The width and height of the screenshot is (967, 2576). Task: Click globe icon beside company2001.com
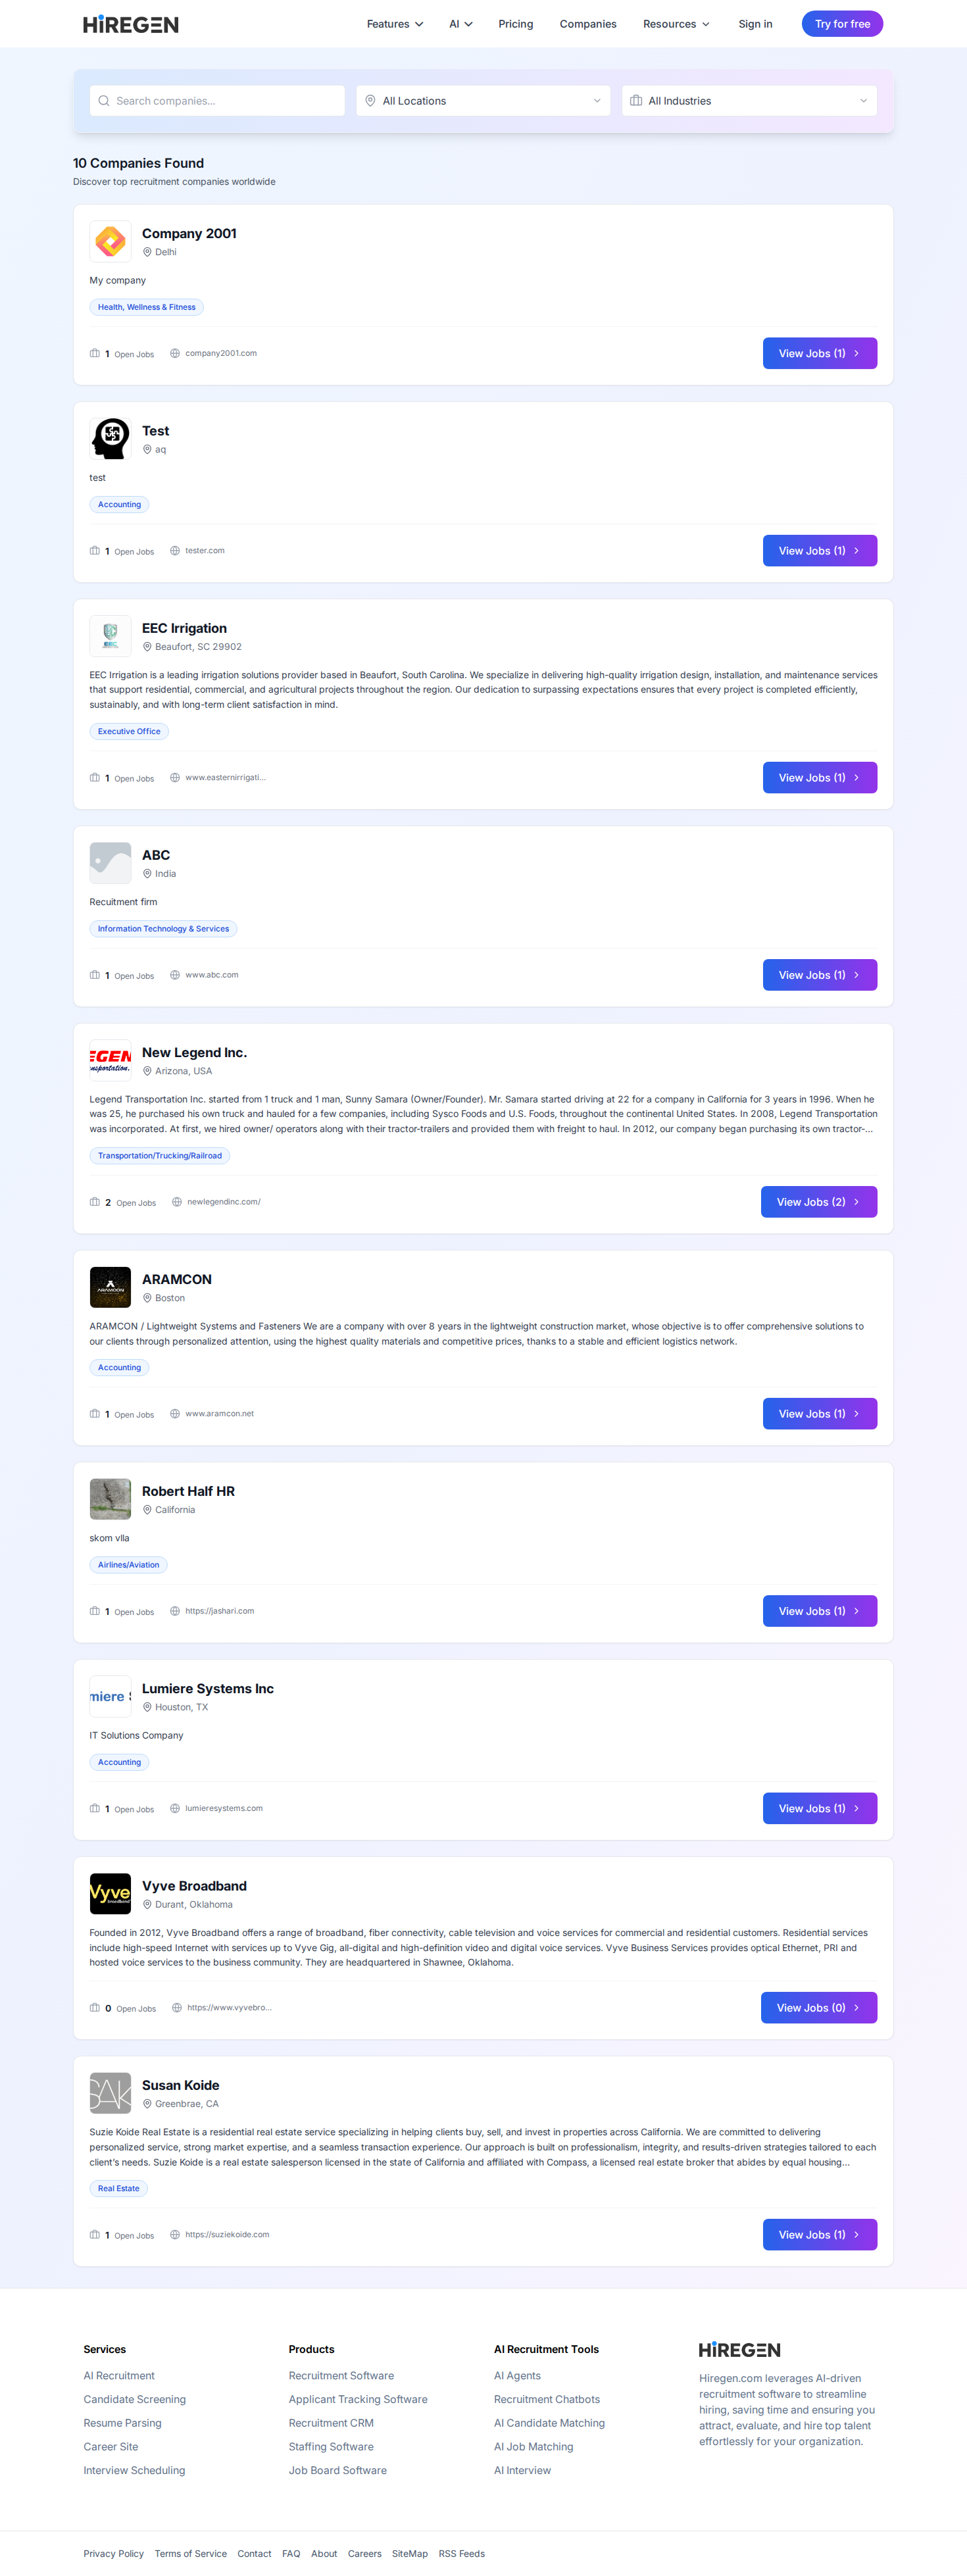[x=175, y=353]
